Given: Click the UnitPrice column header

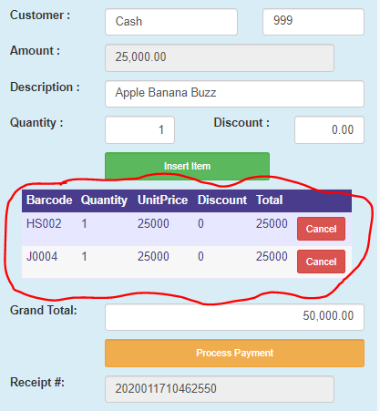Looking at the screenshot, I should click(x=162, y=200).
